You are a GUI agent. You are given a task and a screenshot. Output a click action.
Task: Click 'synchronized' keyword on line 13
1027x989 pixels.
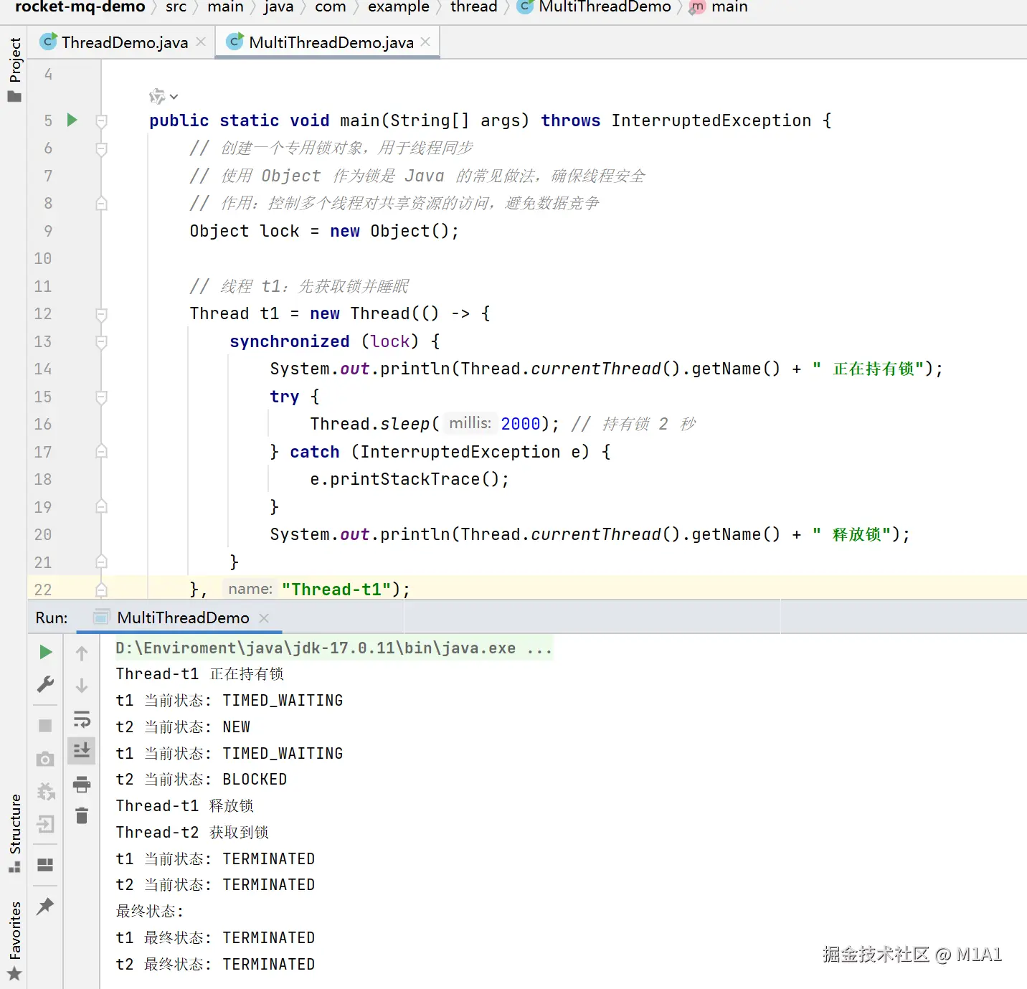tap(290, 341)
